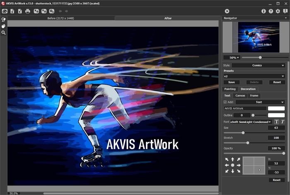The height and width of the screenshot is (195, 290).
Task: Run image processing with play button
Action: (227, 11)
